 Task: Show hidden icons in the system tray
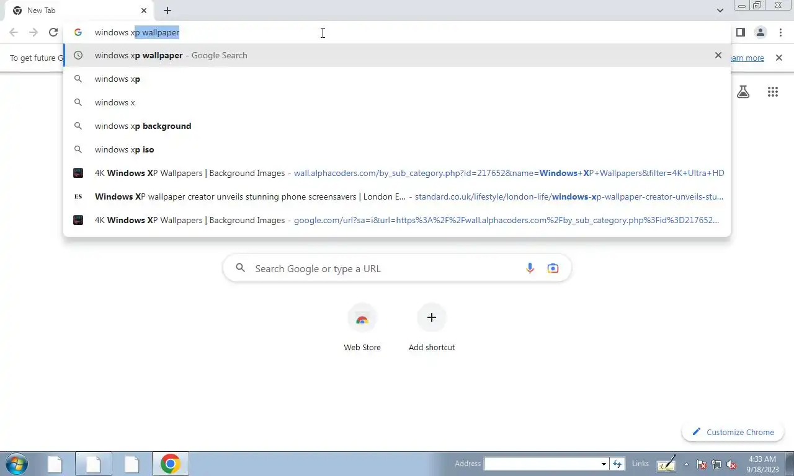(x=686, y=464)
